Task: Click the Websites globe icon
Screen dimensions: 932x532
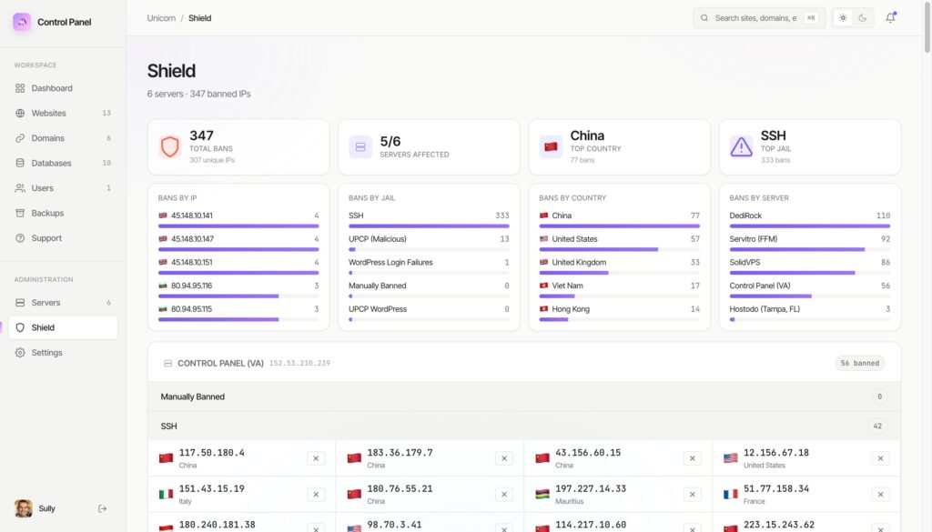Action: 20,113
